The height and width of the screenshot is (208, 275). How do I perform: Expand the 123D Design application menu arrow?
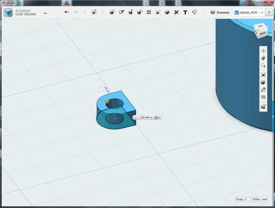coord(45,13)
